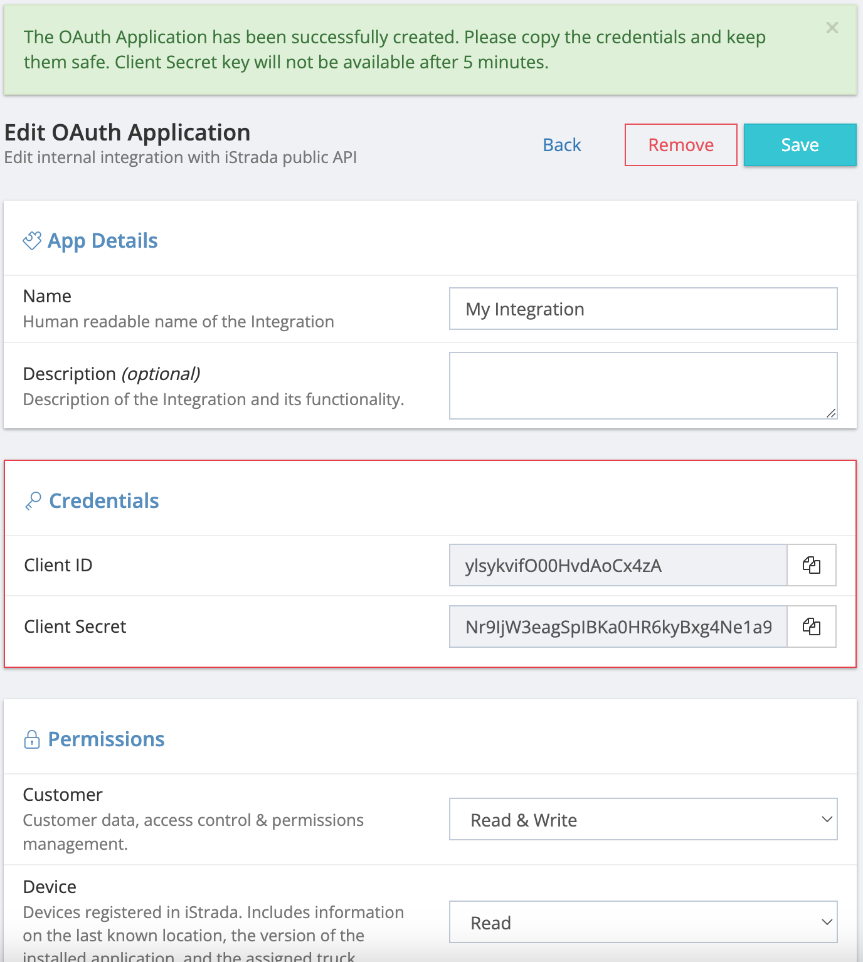Click the padlock icon beside Permissions heading
Image resolution: width=863 pixels, height=962 pixels.
tap(31, 739)
